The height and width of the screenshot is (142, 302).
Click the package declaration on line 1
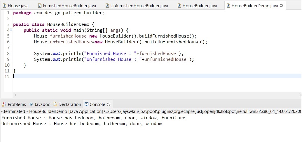pos(59,13)
